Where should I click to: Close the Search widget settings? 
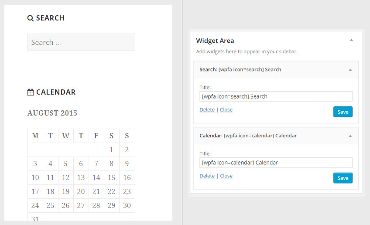coord(226,110)
